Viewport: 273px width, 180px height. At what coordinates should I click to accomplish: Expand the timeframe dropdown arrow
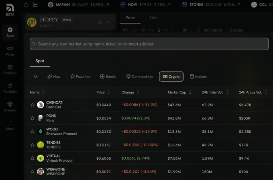[x=173, y=30]
